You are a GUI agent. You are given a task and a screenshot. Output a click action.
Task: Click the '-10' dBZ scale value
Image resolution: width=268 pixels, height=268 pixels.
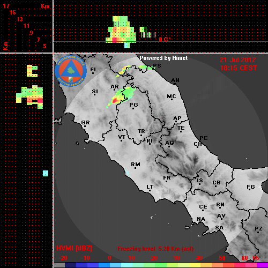85,258
